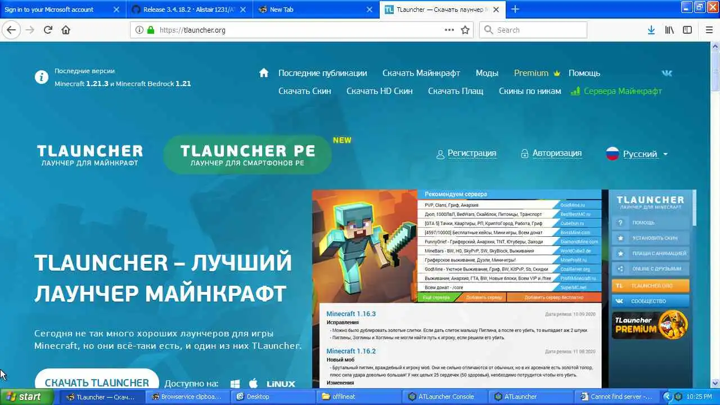Open the VK social icon in the header

(x=667, y=73)
